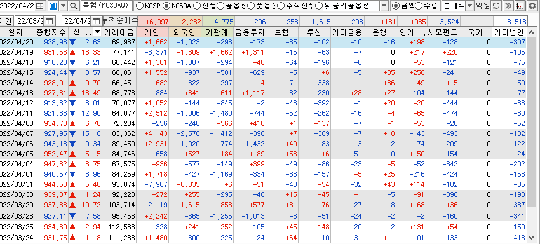Click individual net value -7,987

coord(156,184)
